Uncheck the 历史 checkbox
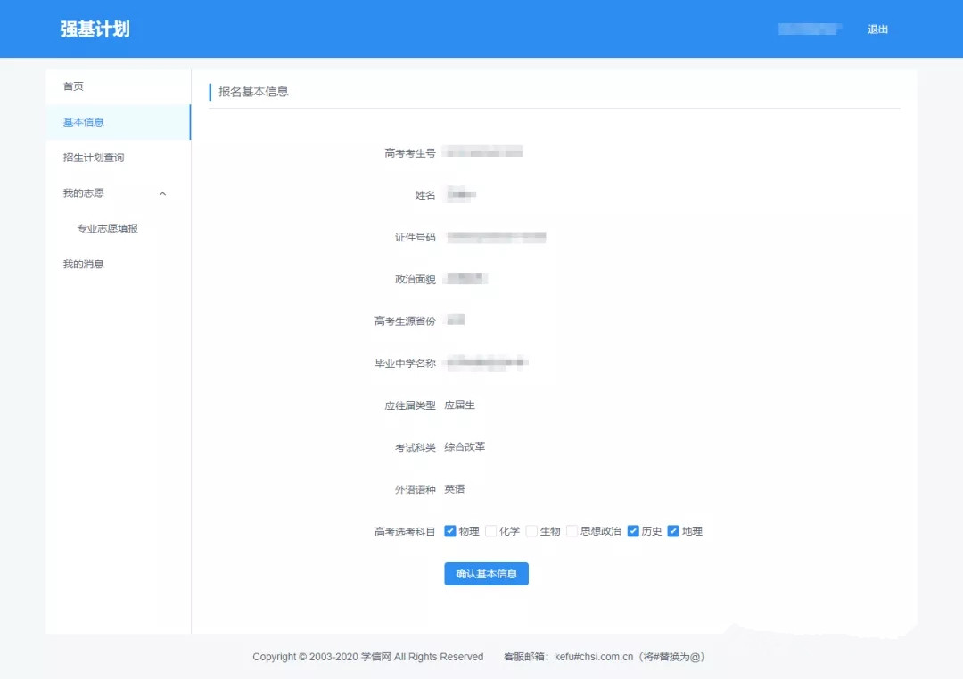Image resolution: width=963 pixels, height=679 pixels. 633,530
